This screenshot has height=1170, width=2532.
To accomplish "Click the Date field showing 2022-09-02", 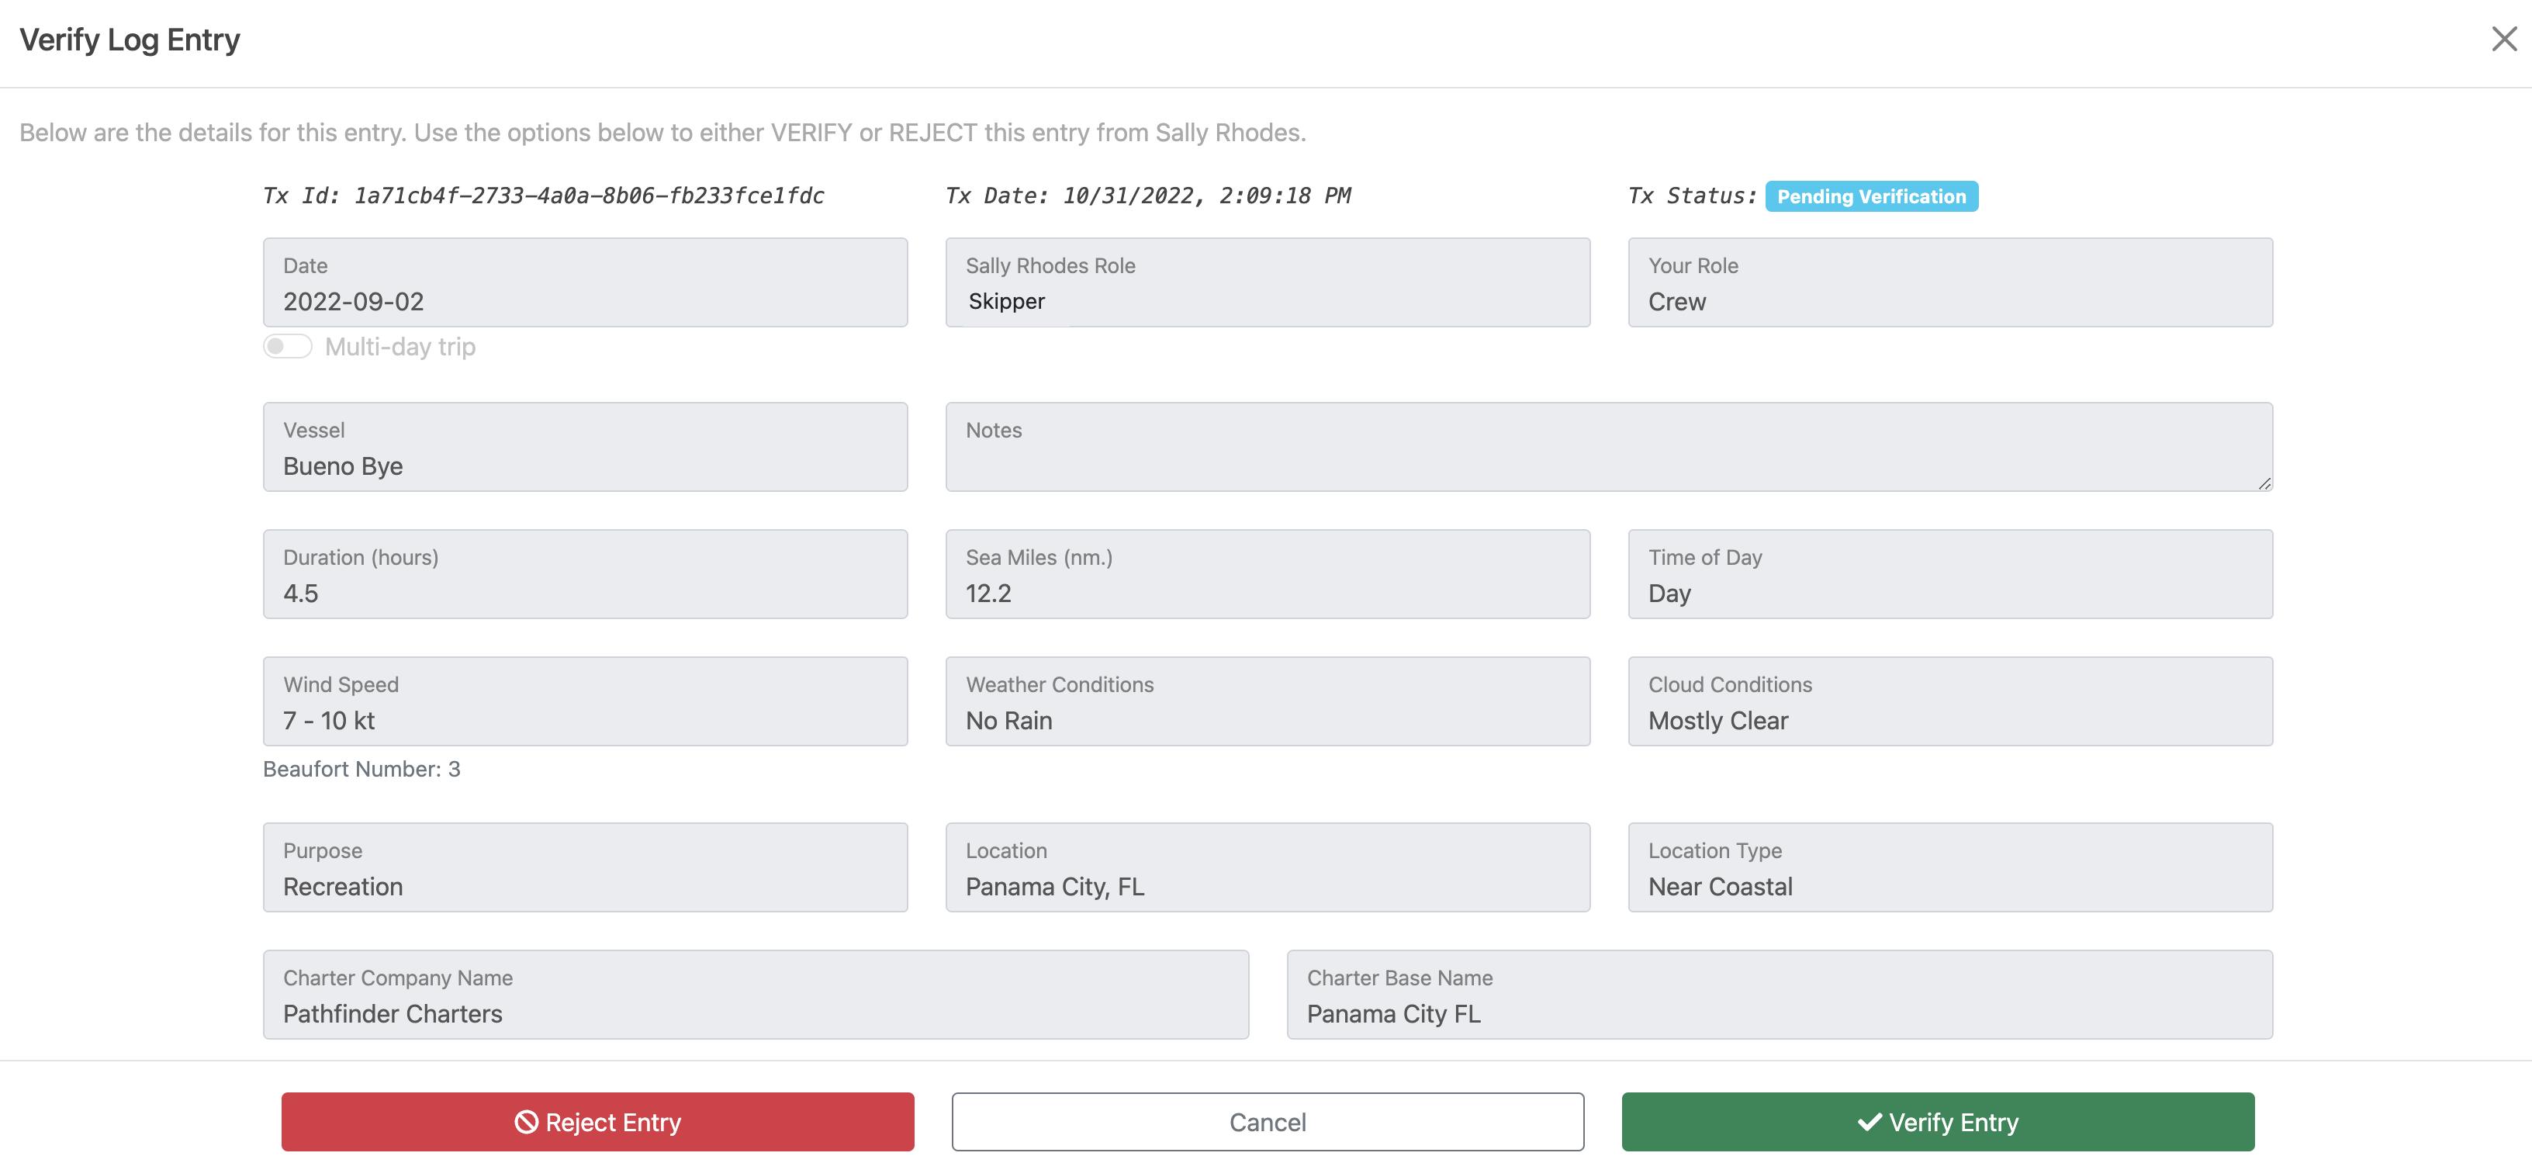I will 585,282.
